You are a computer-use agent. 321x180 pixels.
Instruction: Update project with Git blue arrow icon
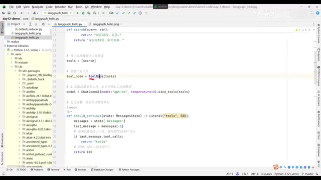[x=117, y=13]
